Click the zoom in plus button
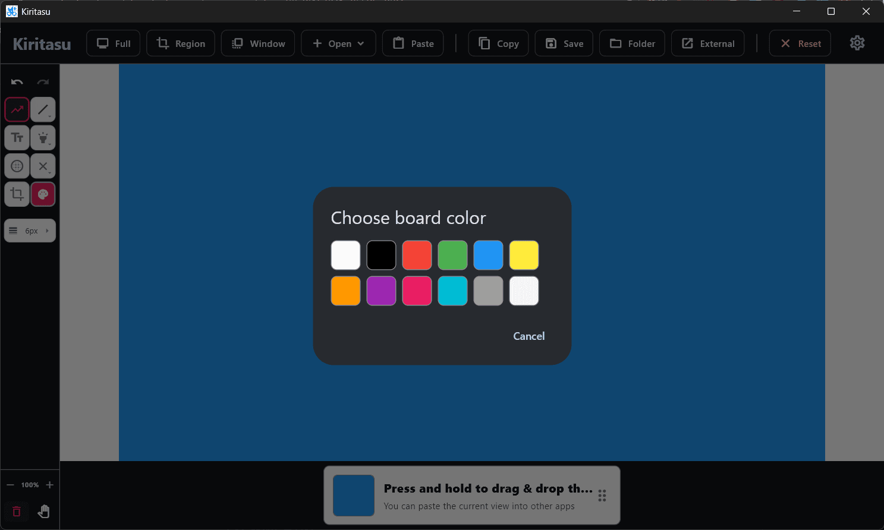The image size is (884, 530). click(x=50, y=485)
